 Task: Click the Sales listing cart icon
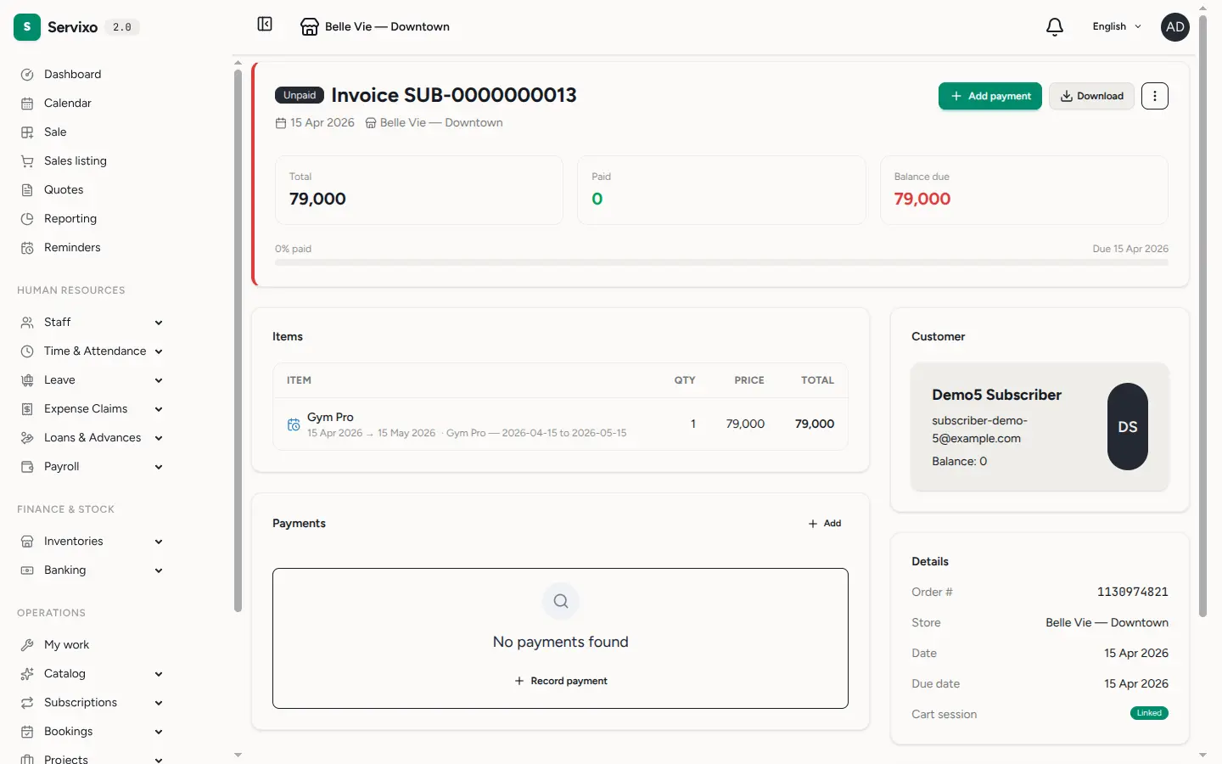click(27, 161)
